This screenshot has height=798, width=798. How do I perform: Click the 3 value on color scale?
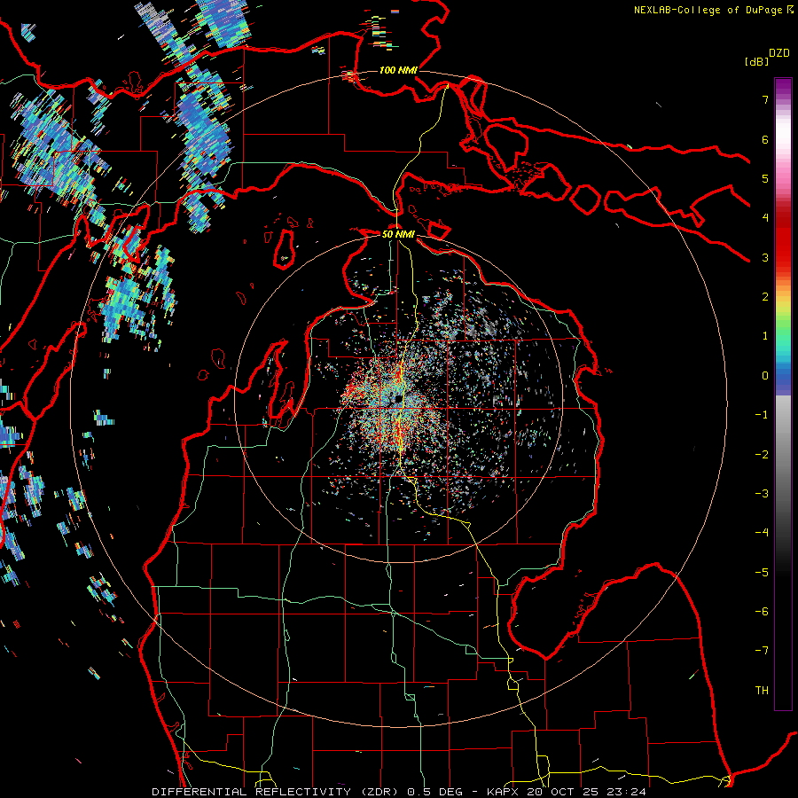coord(765,257)
